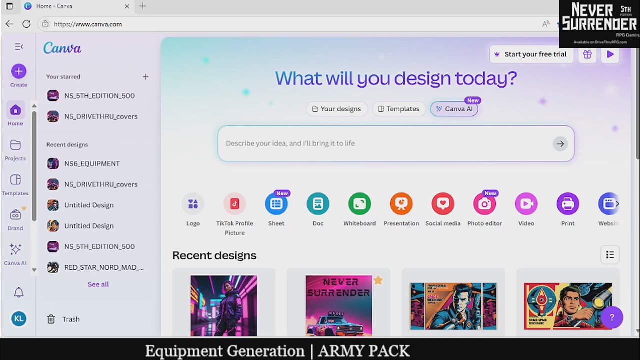Click Start your free trial button
Screen dimensions: 640x360
[x=530, y=54]
